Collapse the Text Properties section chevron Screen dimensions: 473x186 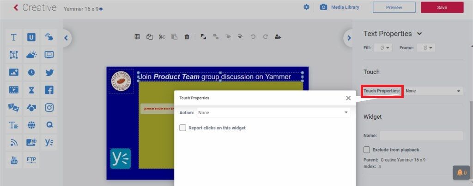(x=419, y=34)
